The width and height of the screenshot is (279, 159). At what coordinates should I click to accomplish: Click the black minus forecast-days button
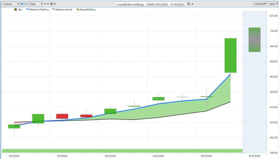tap(55, 4)
